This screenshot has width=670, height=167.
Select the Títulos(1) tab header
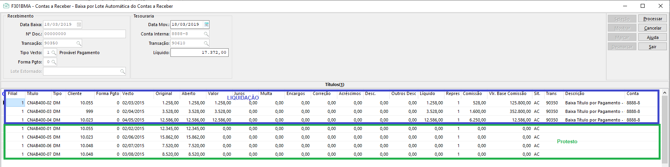[335, 84]
